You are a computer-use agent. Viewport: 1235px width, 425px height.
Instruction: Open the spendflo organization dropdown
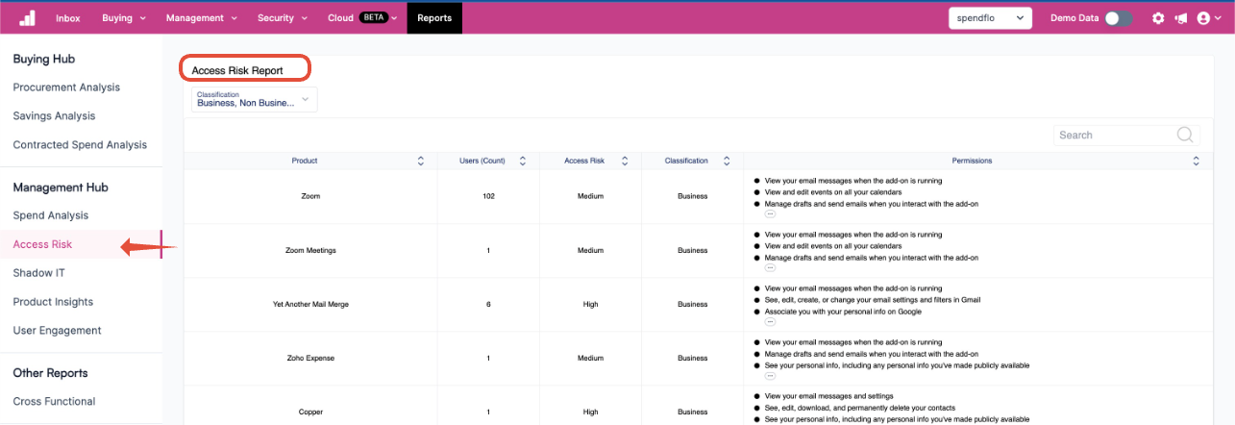pyautogui.click(x=990, y=18)
